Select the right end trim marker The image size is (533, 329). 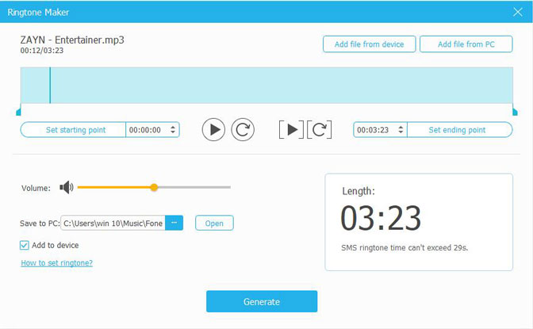tap(515, 111)
